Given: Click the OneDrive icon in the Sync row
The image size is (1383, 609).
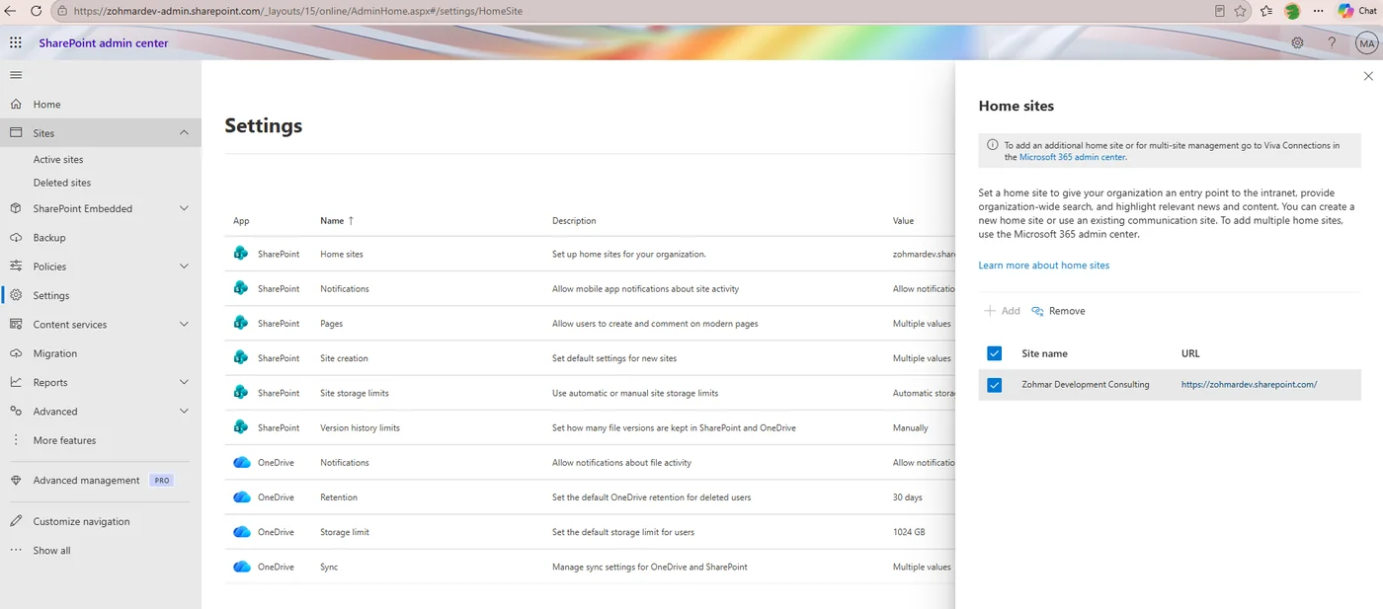Looking at the screenshot, I should point(242,567).
